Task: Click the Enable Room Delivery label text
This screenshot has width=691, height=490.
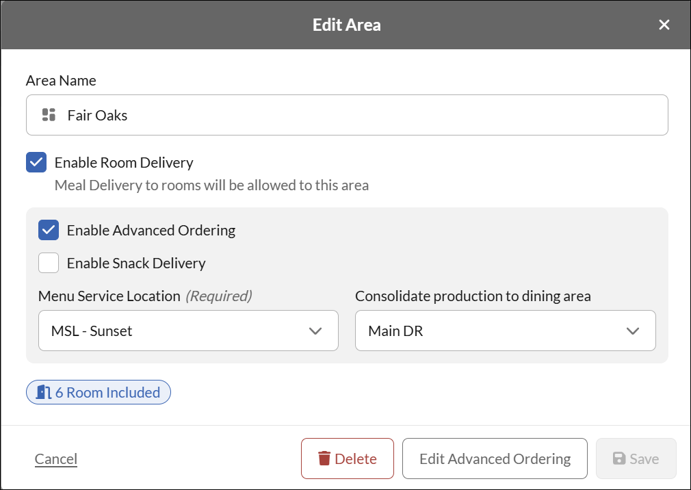Action: tap(124, 163)
